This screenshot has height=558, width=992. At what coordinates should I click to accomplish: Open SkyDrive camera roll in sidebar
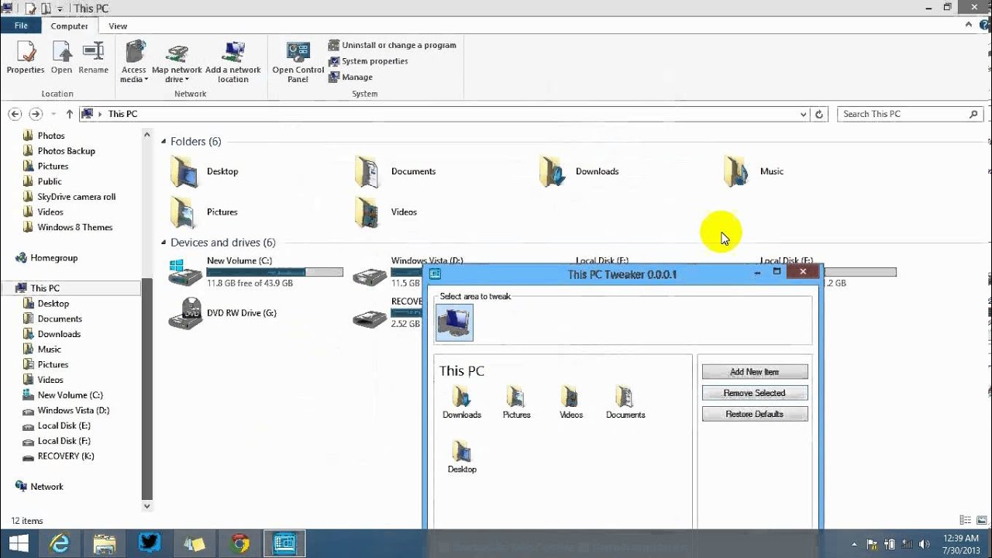tap(77, 197)
